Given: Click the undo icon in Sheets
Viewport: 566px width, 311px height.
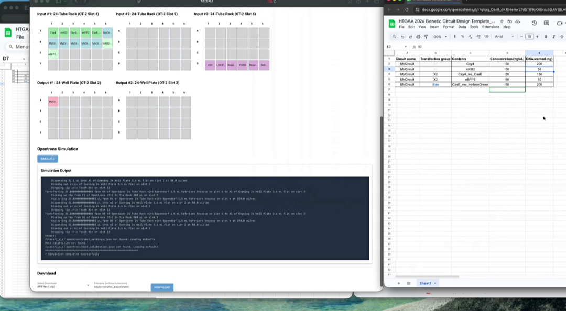Looking at the screenshot, I should tap(402, 37).
